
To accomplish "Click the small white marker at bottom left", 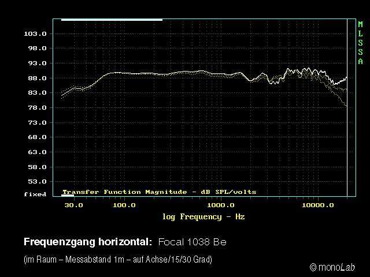I will [x=67, y=196].
